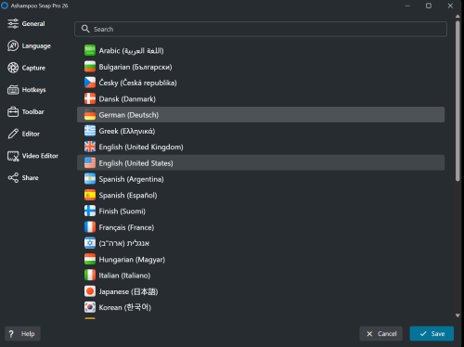Image resolution: width=464 pixels, height=347 pixels.
Task: Click the language Search field
Action: (x=261, y=29)
